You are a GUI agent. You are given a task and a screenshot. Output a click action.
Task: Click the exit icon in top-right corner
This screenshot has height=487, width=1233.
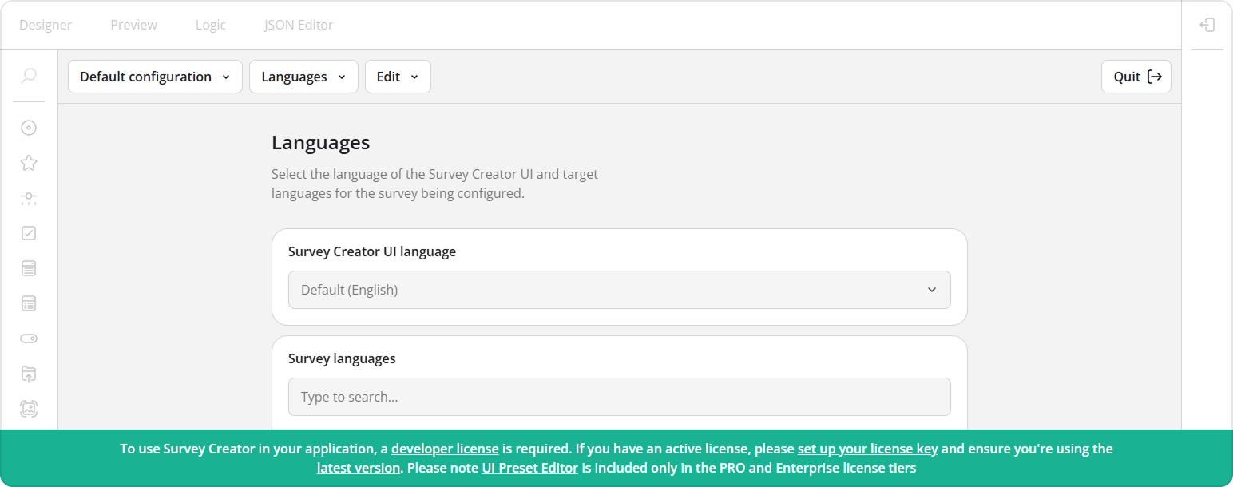click(1207, 25)
